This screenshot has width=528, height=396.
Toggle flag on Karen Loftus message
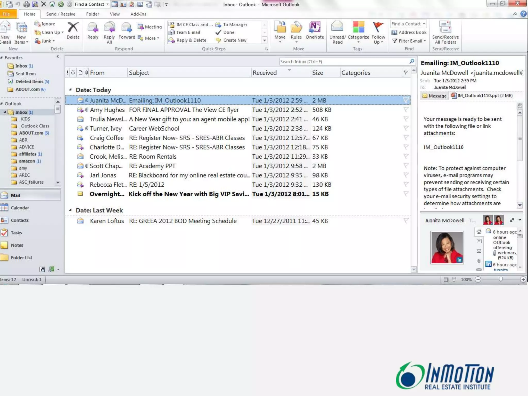coord(406,221)
